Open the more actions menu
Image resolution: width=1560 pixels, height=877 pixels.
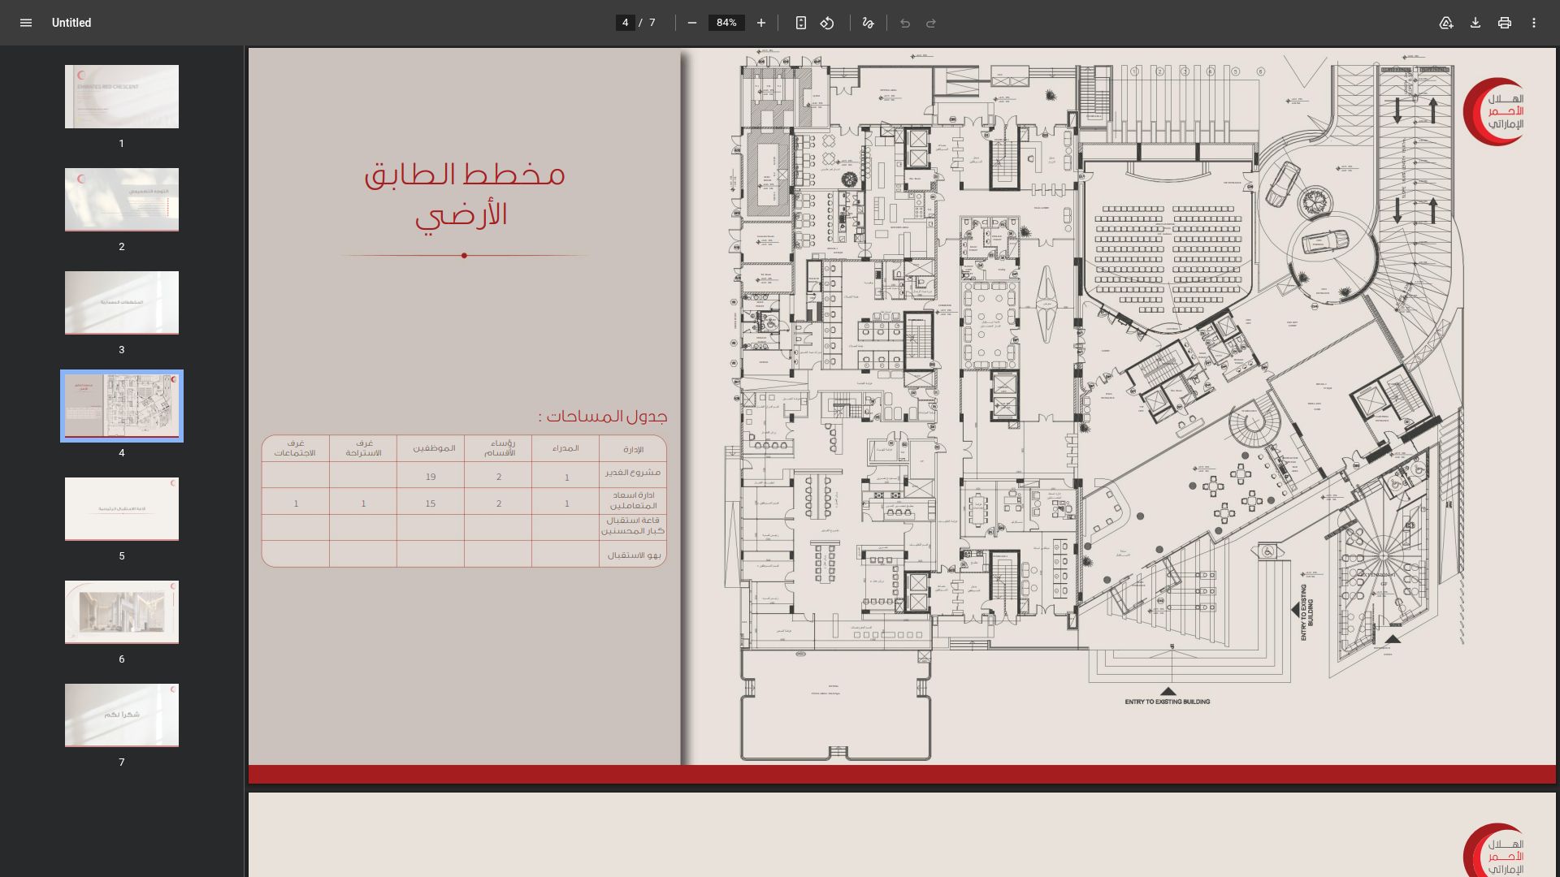(1534, 23)
